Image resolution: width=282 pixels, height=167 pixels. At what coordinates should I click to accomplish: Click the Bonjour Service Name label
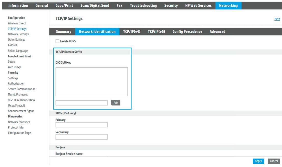(x=69, y=154)
